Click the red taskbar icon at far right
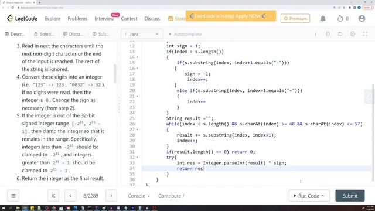This screenshot has width=375, height=211. [x=154, y=208]
